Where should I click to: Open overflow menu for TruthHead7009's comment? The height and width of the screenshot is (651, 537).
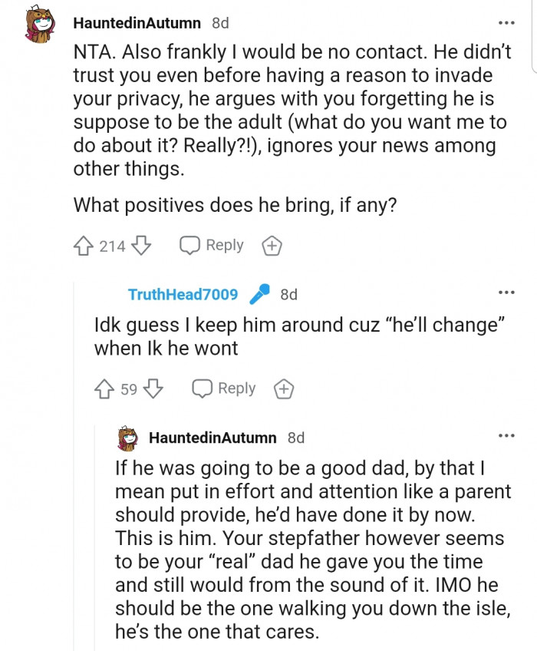pyautogui.click(x=506, y=292)
